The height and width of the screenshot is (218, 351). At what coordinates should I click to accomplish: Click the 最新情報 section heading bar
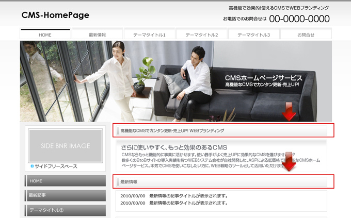[222, 182]
